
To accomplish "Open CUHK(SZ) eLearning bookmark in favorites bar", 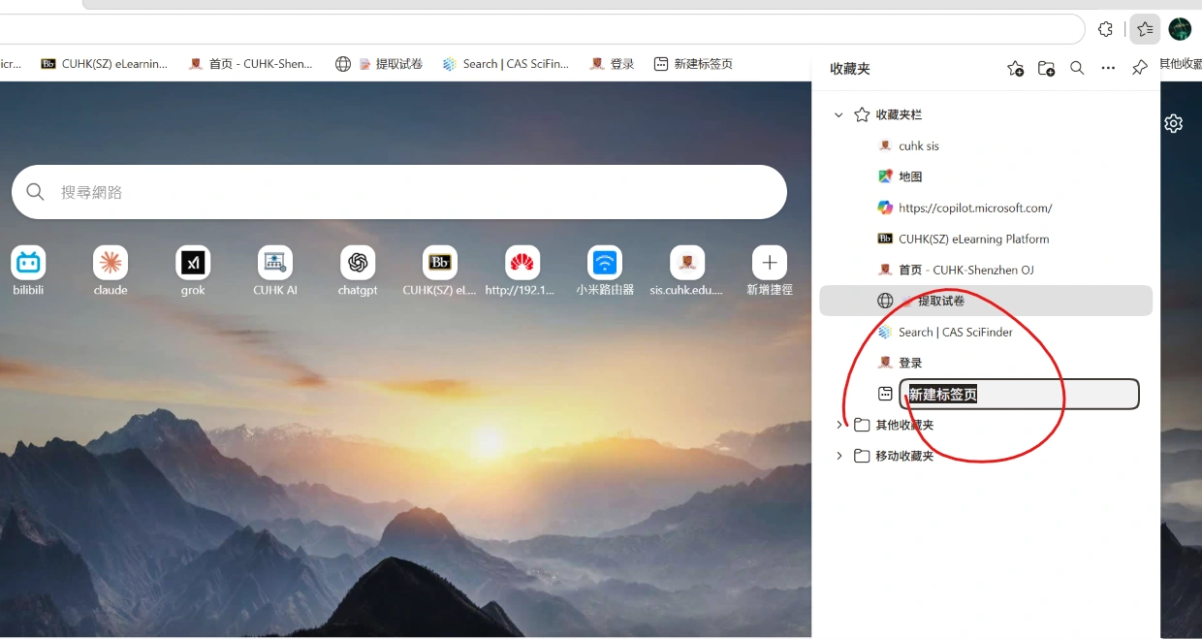I will pyautogui.click(x=105, y=64).
